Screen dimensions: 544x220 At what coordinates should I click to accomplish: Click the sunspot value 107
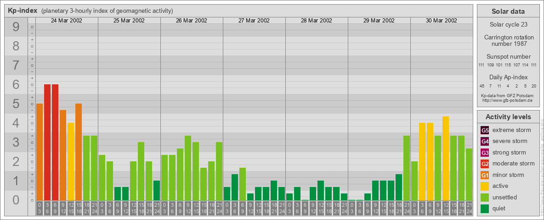click(x=516, y=65)
